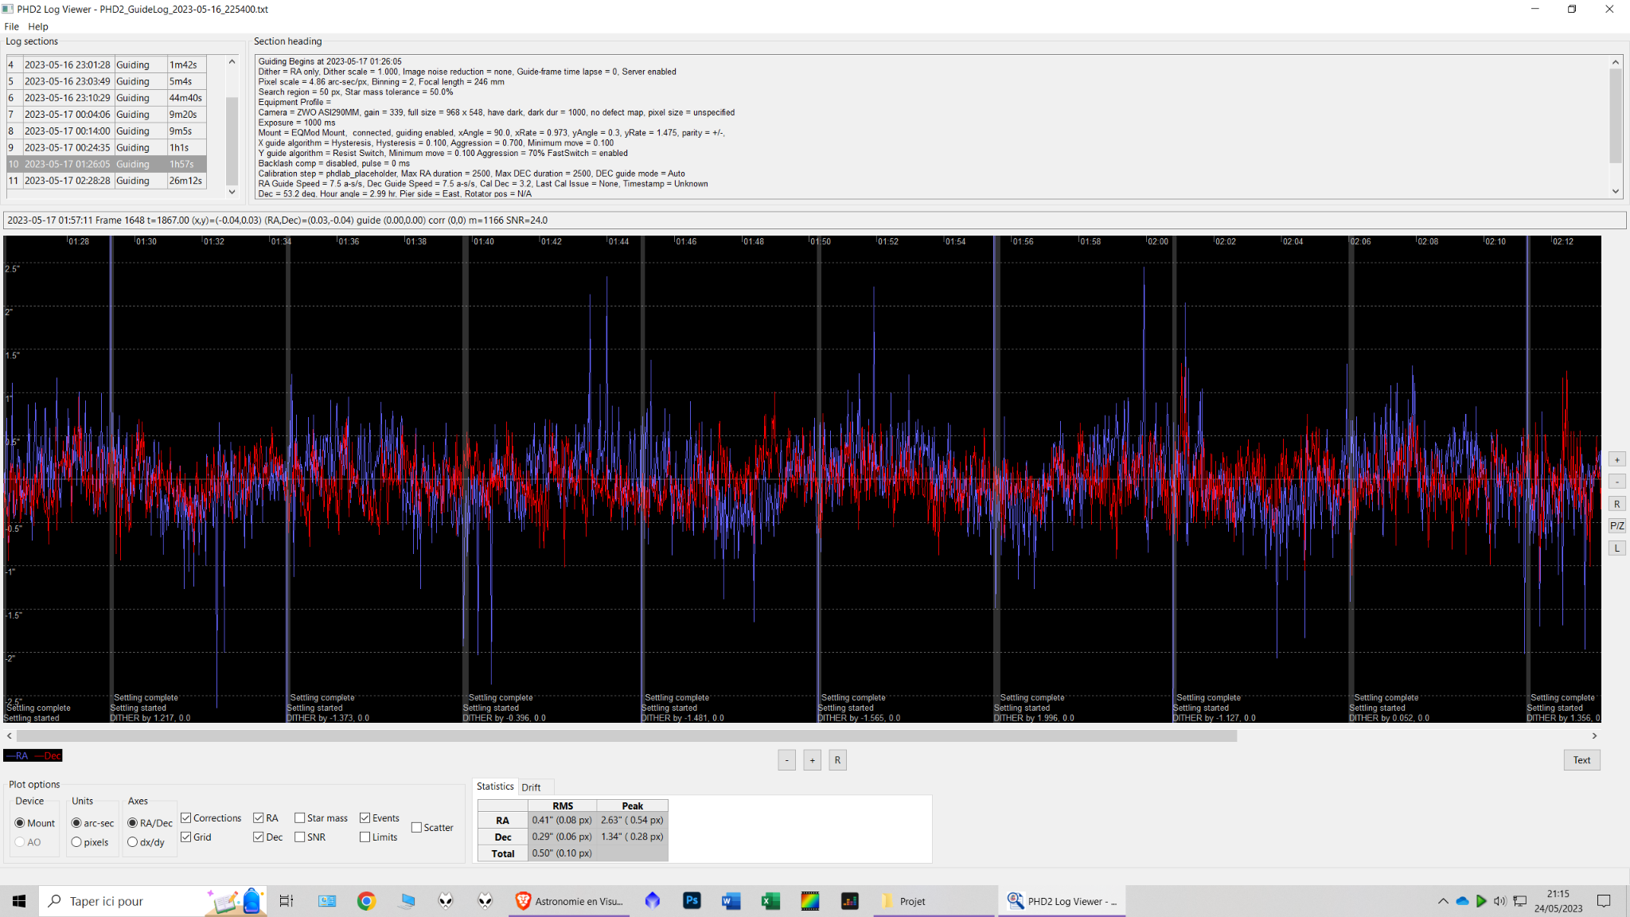Image resolution: width=1630 pixels, height=917 pixels.
Task: Click the graph horizontal scrollbar thumb
Action: pyautogui.click(x=626, y=736)
